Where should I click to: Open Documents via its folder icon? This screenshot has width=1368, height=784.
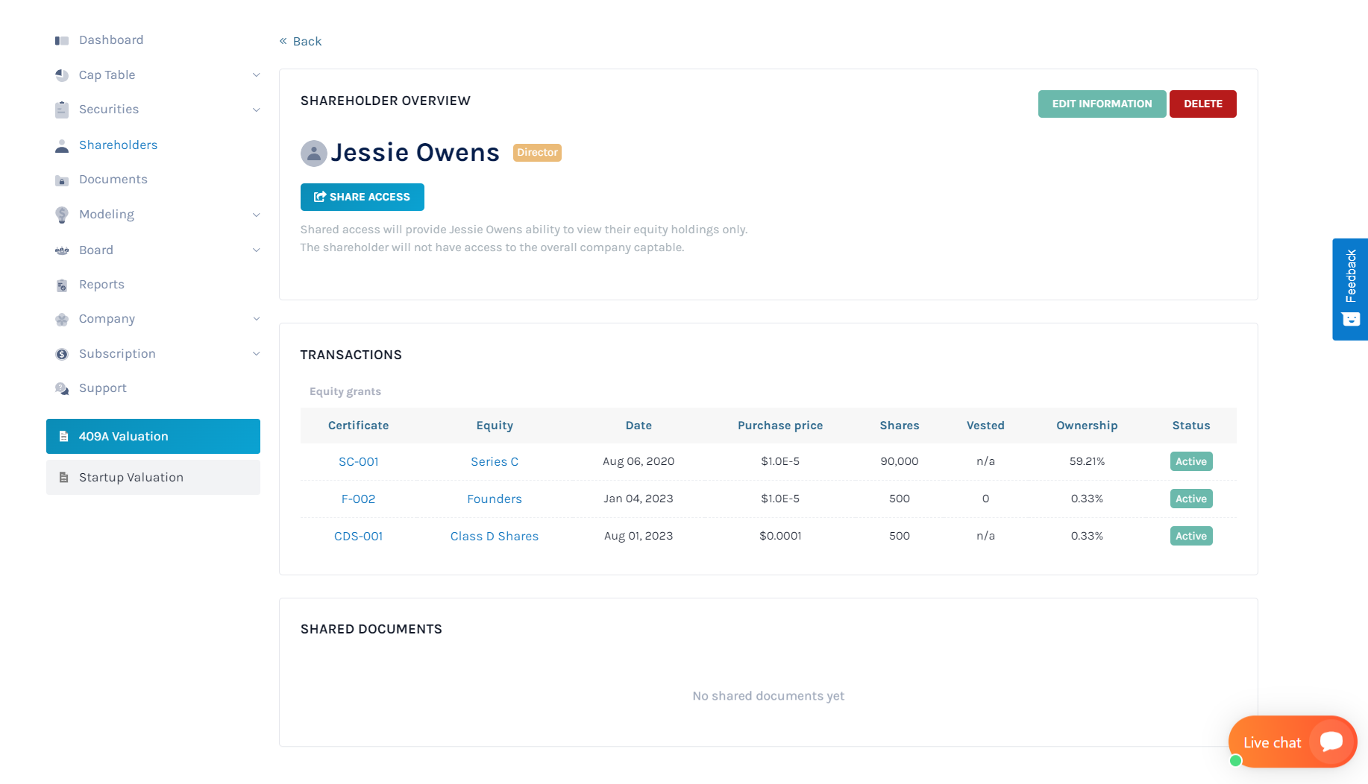[61, 180]
